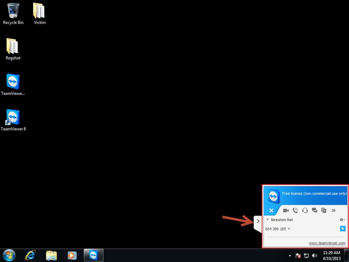Open the voice over IP phone icon

click(x=295, y=210)
